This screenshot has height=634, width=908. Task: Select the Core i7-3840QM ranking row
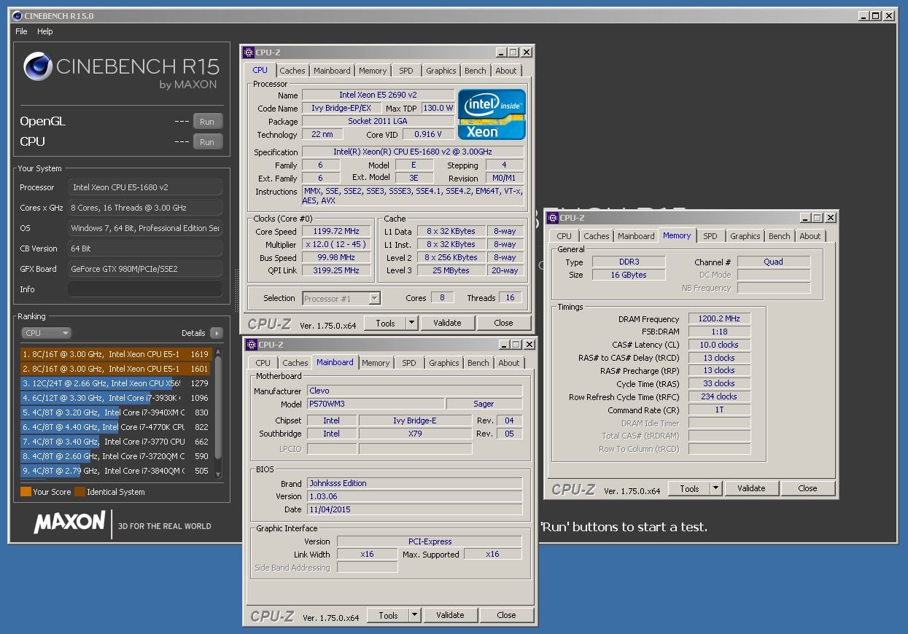click(116, 471)
